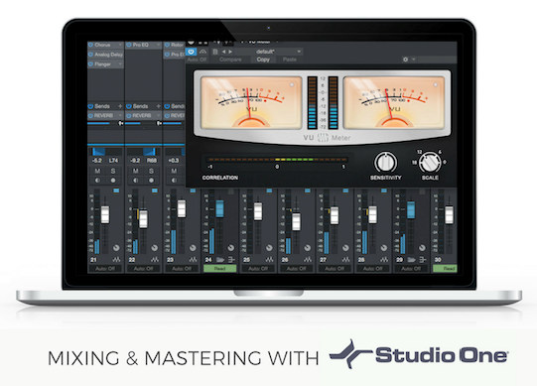Solo channel 22 with the S button
This screenshot has height=386, width=537.
[152, 171]
